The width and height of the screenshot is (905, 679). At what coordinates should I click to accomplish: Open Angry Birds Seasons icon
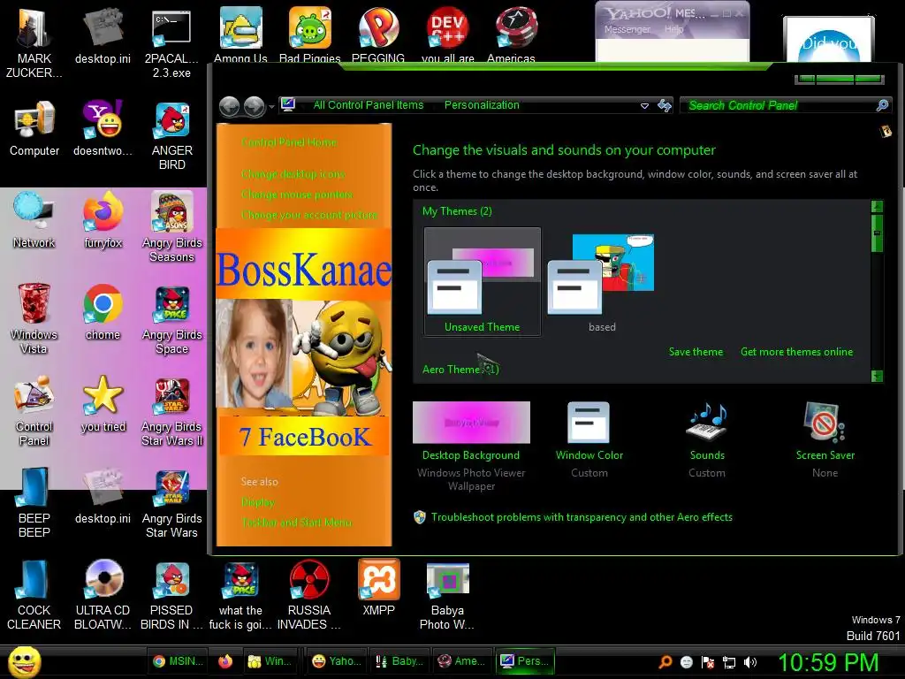pyautogui.click(x=171, y=212)
